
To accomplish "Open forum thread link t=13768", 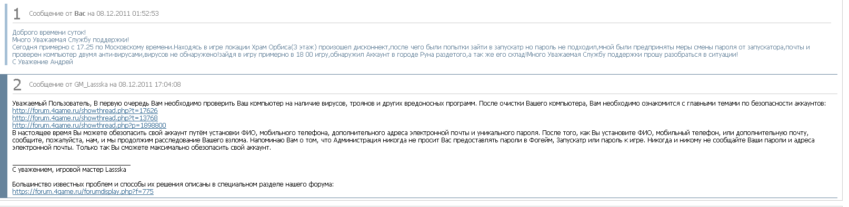I will [x=85, y=118].
